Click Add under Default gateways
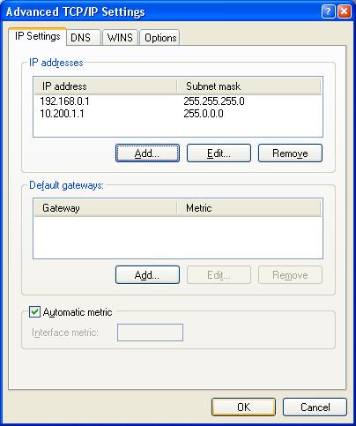The image size is (356, 426). (x=147, y=275)
